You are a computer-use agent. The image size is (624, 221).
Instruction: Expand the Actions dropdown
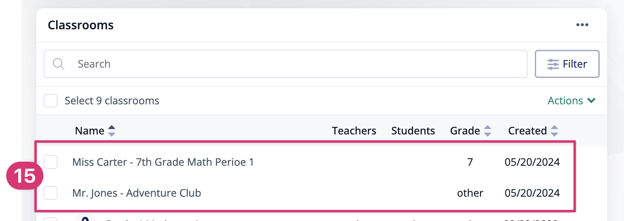click(x=572, y=101)
